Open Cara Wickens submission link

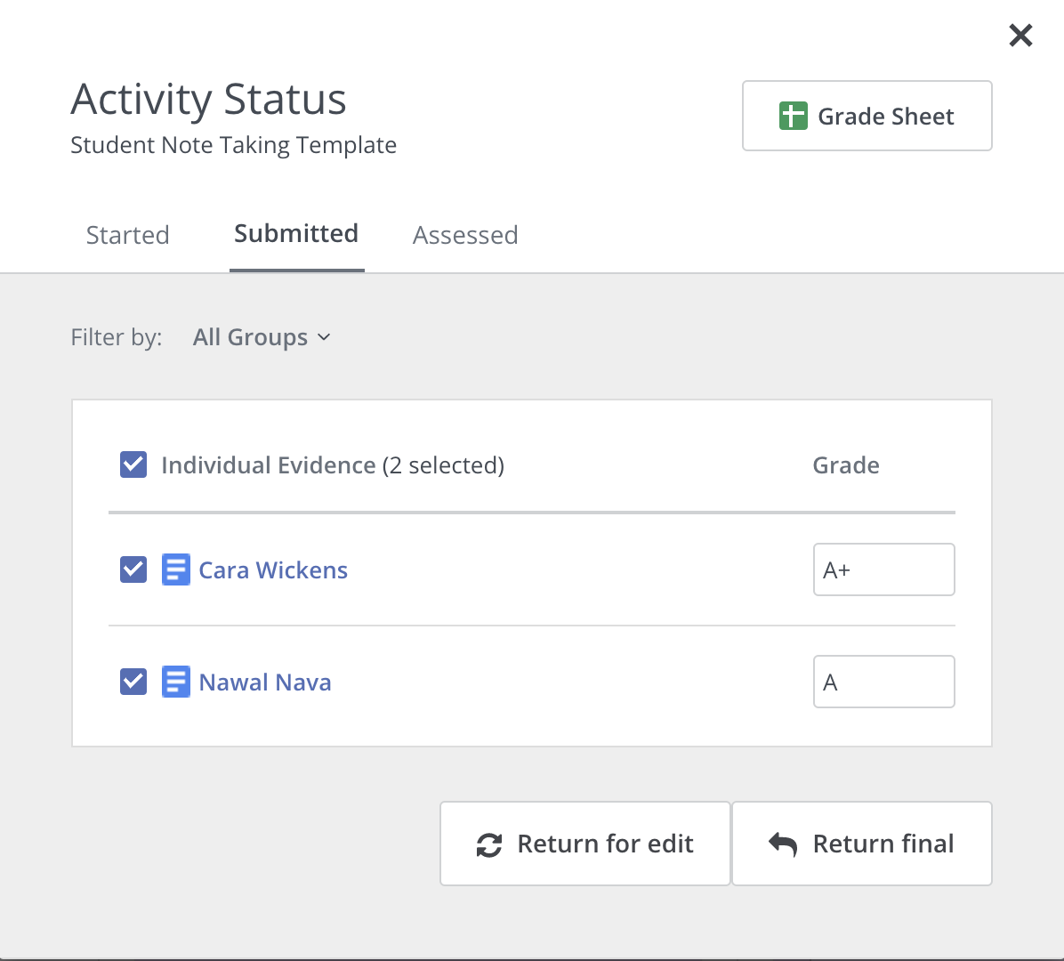pyautogui.click(x=273, y=570)
